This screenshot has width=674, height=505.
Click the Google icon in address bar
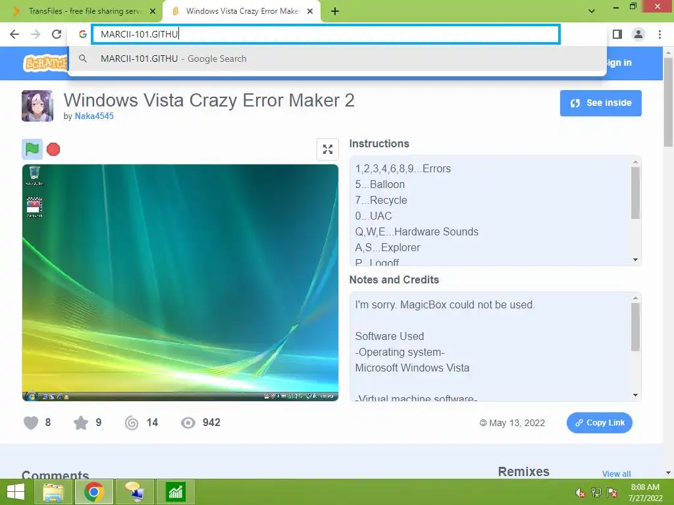tap(83, 34)
